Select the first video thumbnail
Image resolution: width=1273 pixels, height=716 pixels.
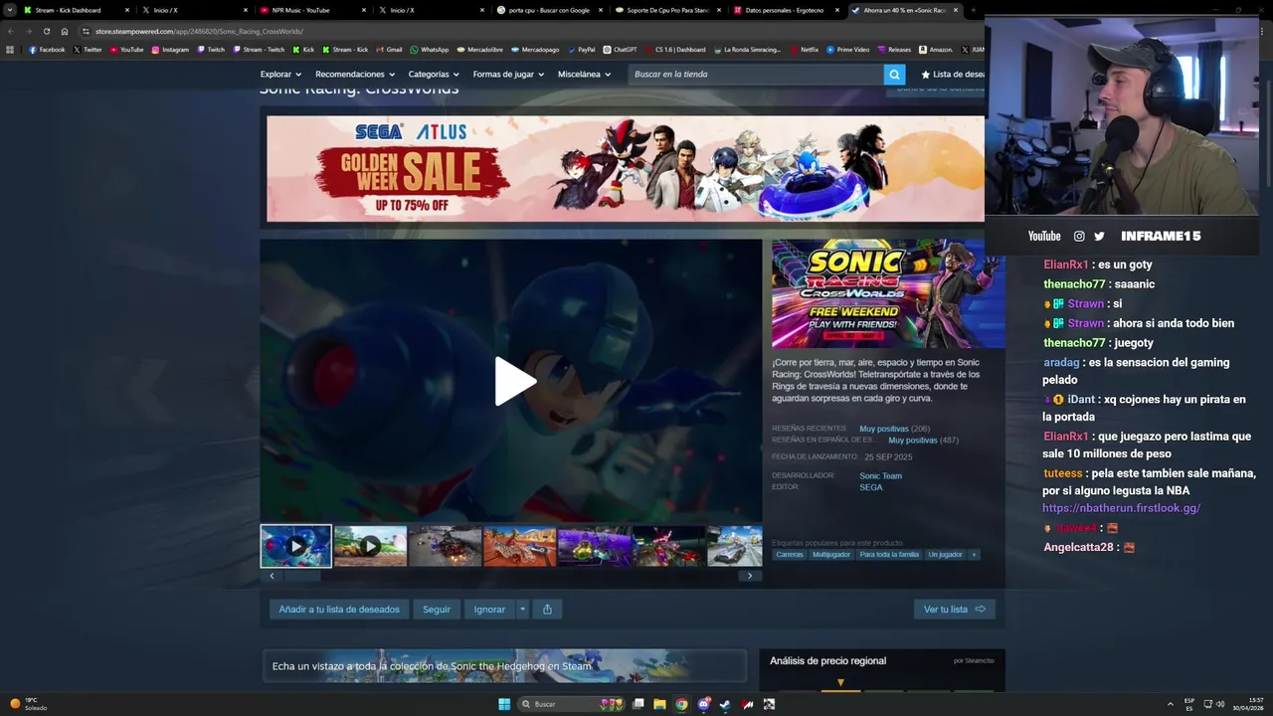pos(295,546)
